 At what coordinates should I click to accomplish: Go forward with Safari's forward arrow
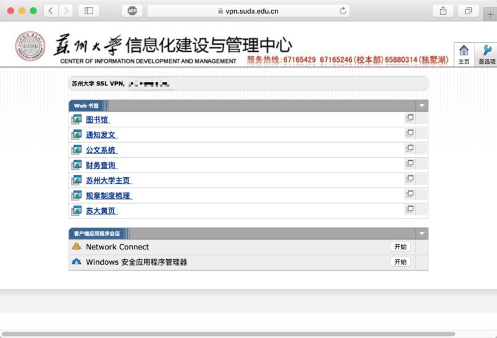coord(65,11)
